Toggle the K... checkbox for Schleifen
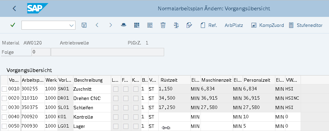This screenshot has width=329, height=131. (x=136, y=108)
